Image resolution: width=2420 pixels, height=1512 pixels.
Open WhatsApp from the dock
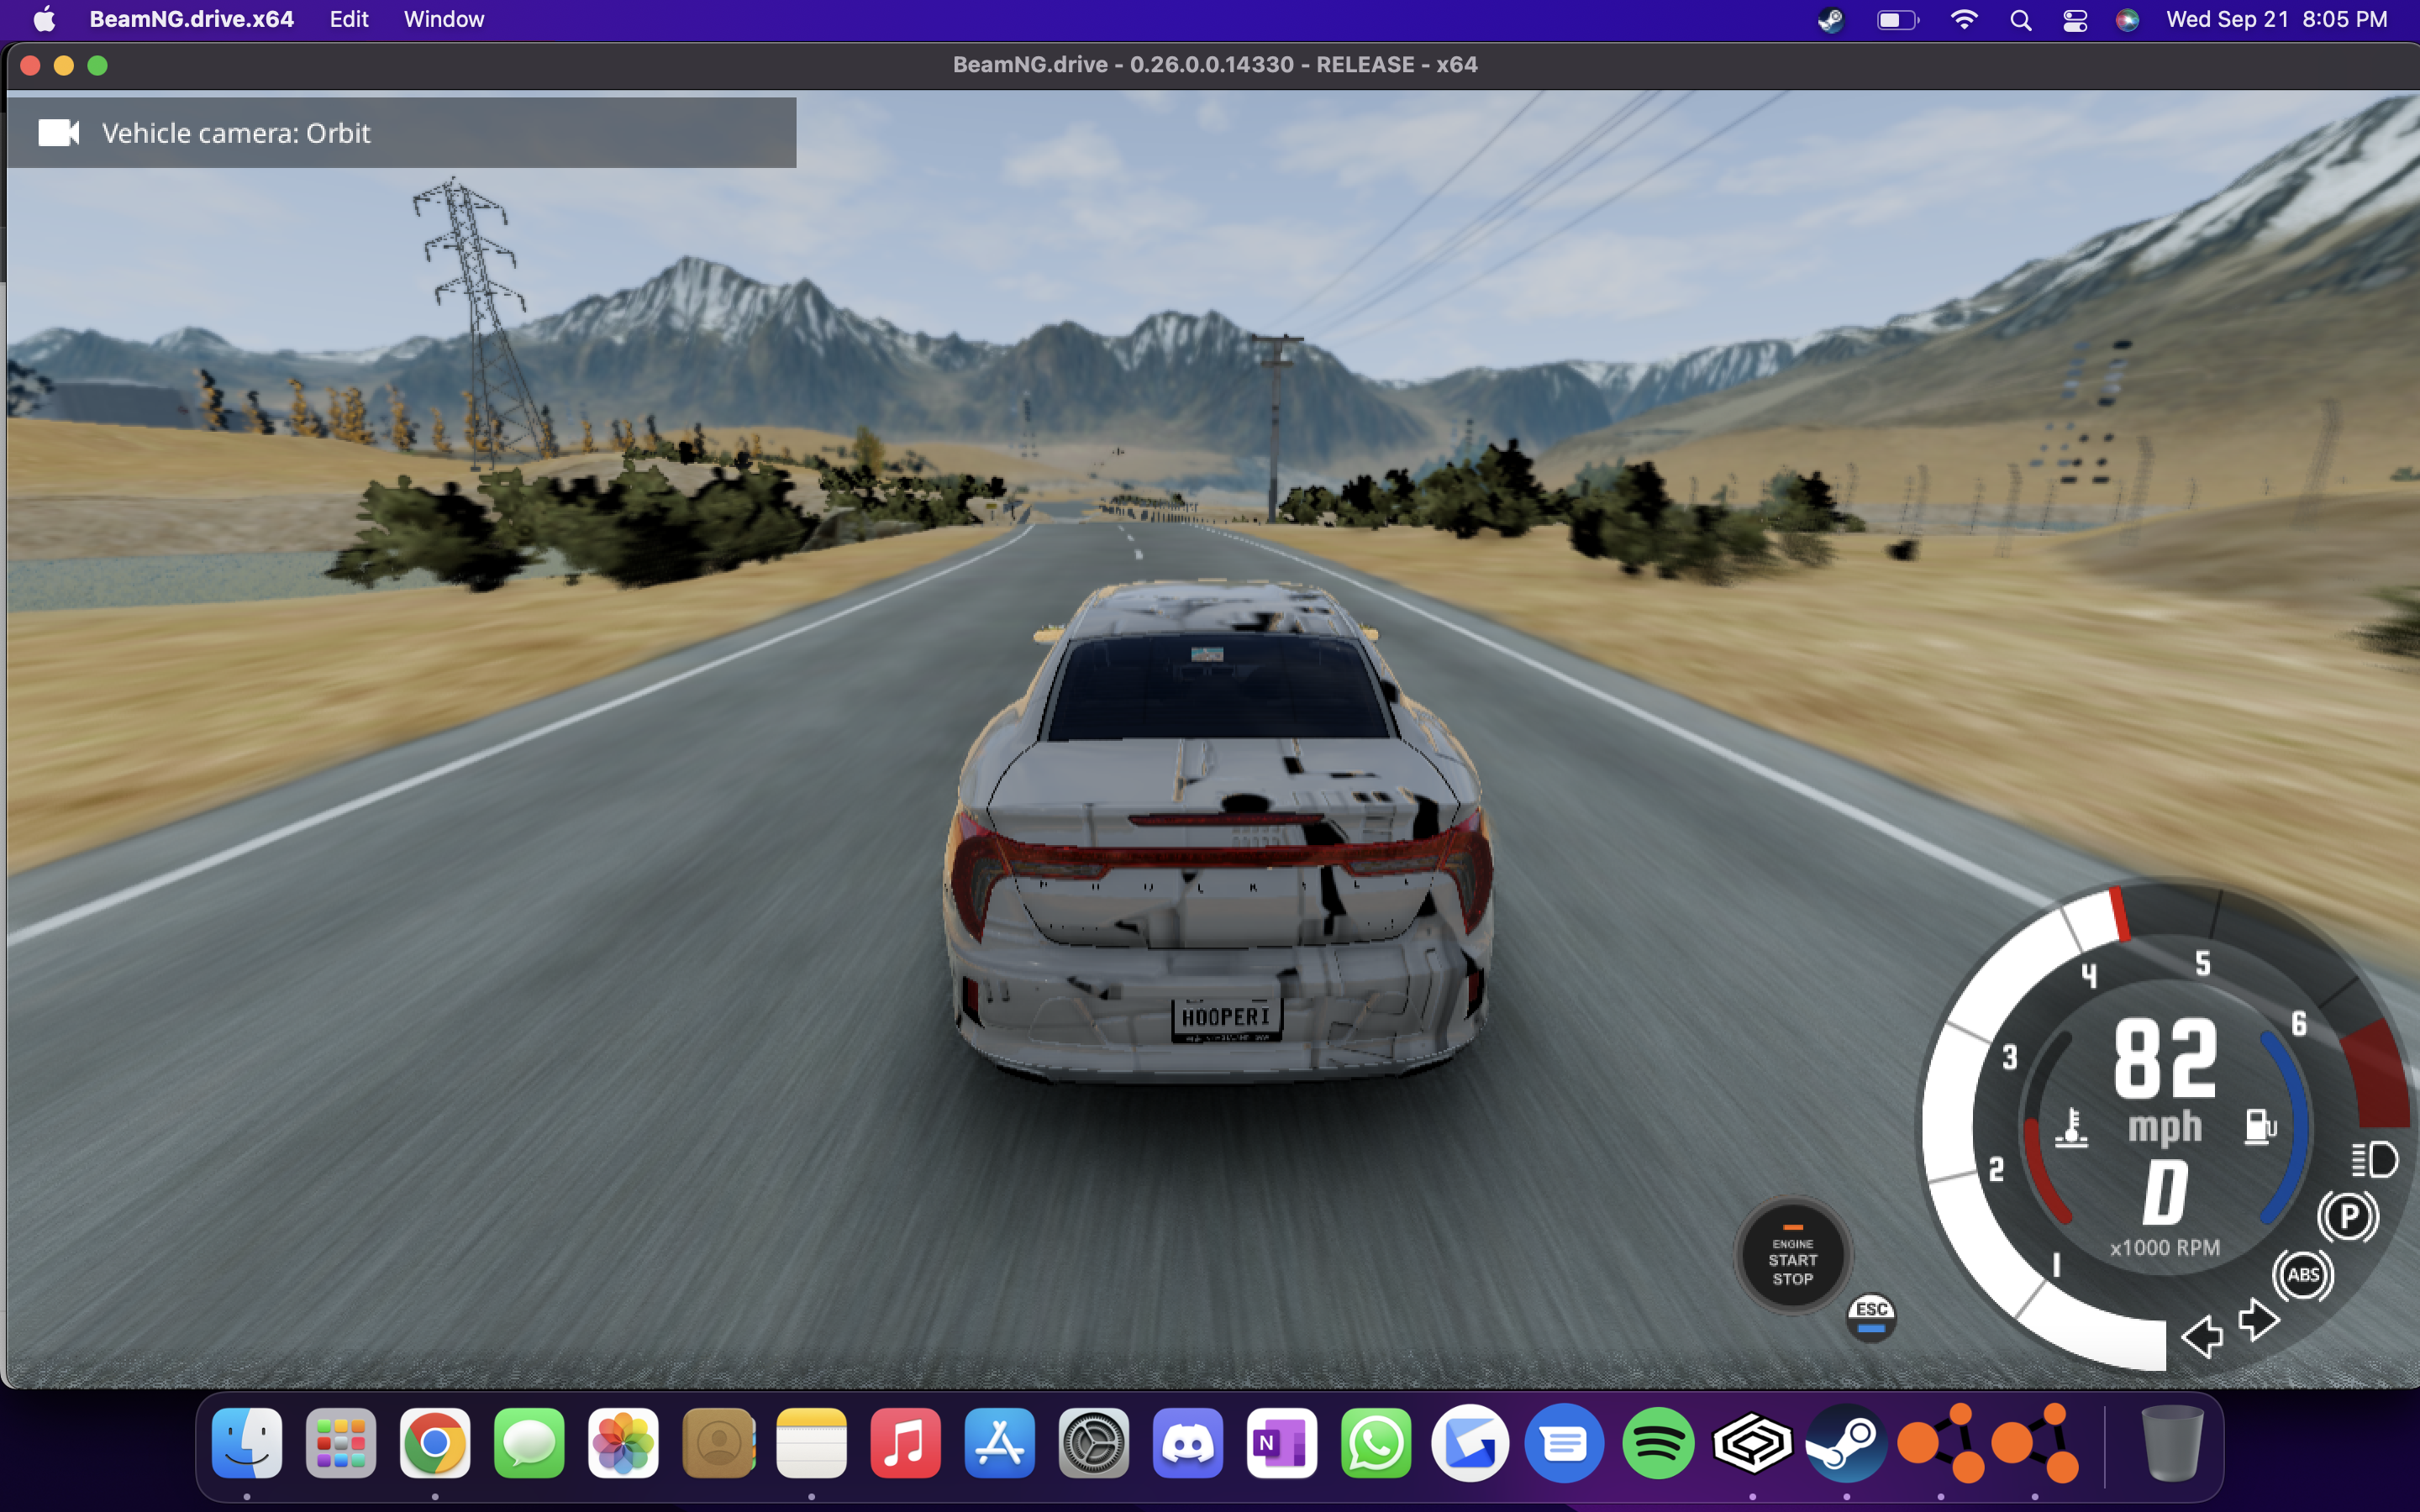click(x=1376, y=1443)
